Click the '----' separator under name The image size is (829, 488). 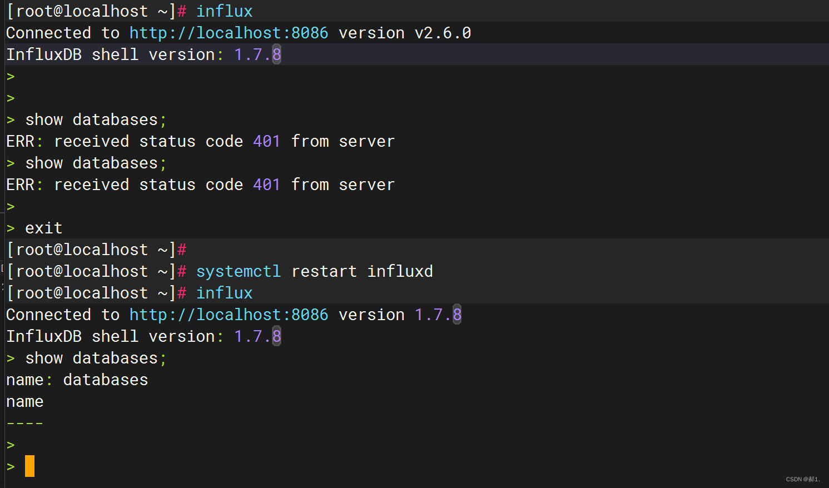25,424
